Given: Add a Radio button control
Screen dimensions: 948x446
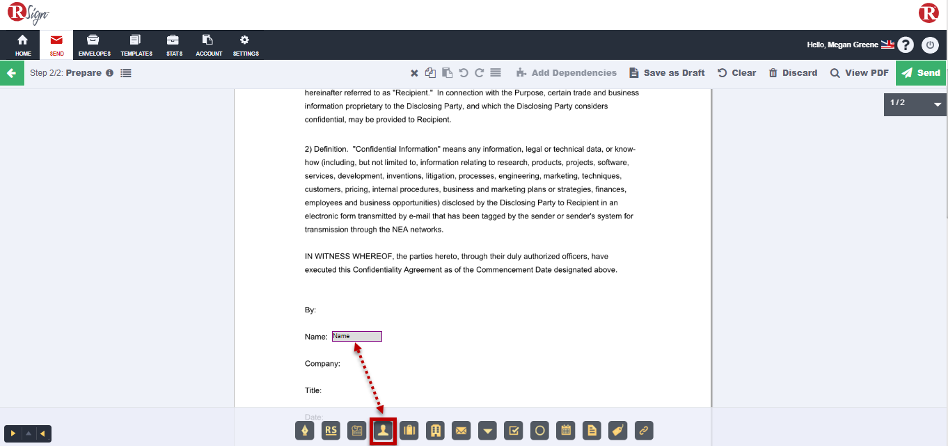Looking at the screenshot, I should [539, 431].
